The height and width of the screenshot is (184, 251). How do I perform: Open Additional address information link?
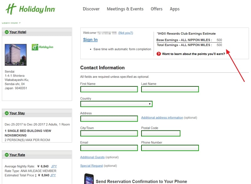(x=162, y=118)
